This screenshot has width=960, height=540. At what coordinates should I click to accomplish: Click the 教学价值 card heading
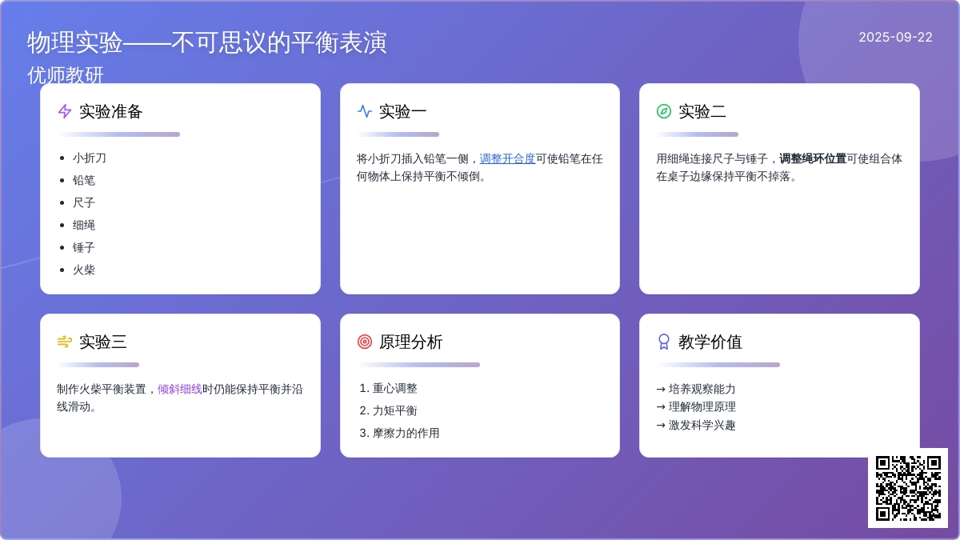[710, 342]
